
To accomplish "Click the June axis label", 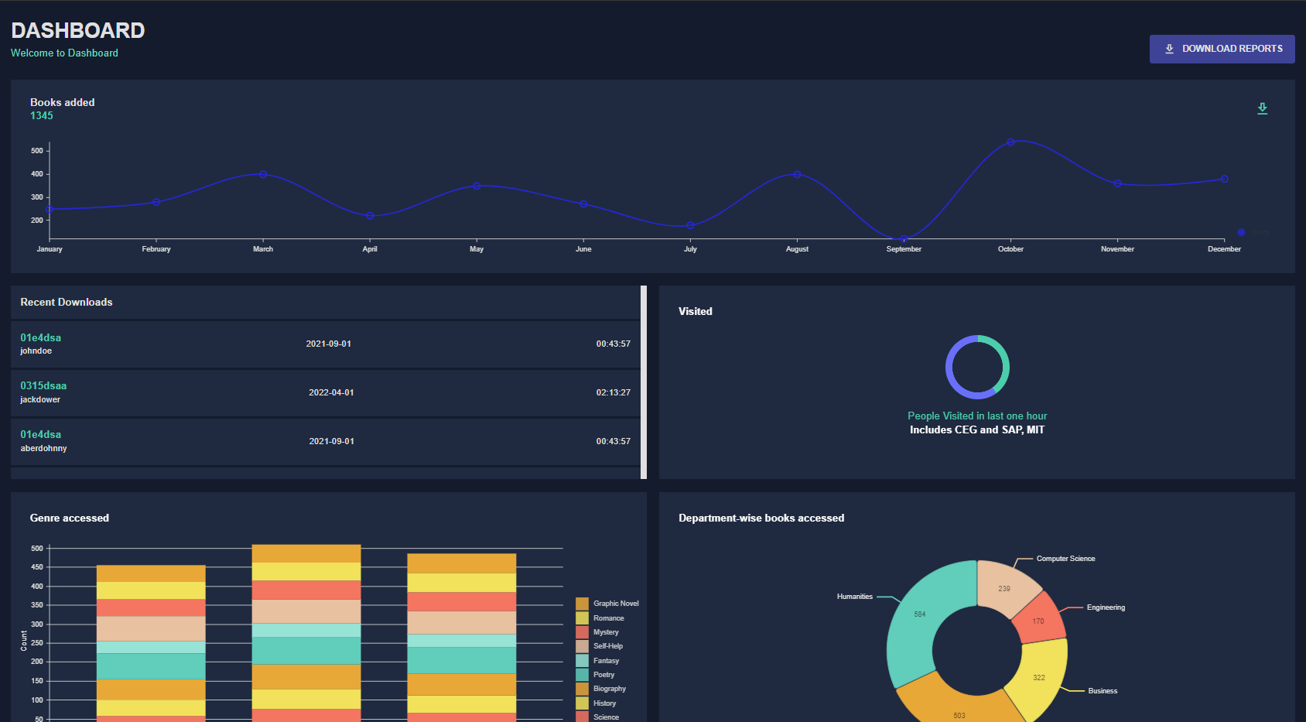I will click(x=583, y=249).
